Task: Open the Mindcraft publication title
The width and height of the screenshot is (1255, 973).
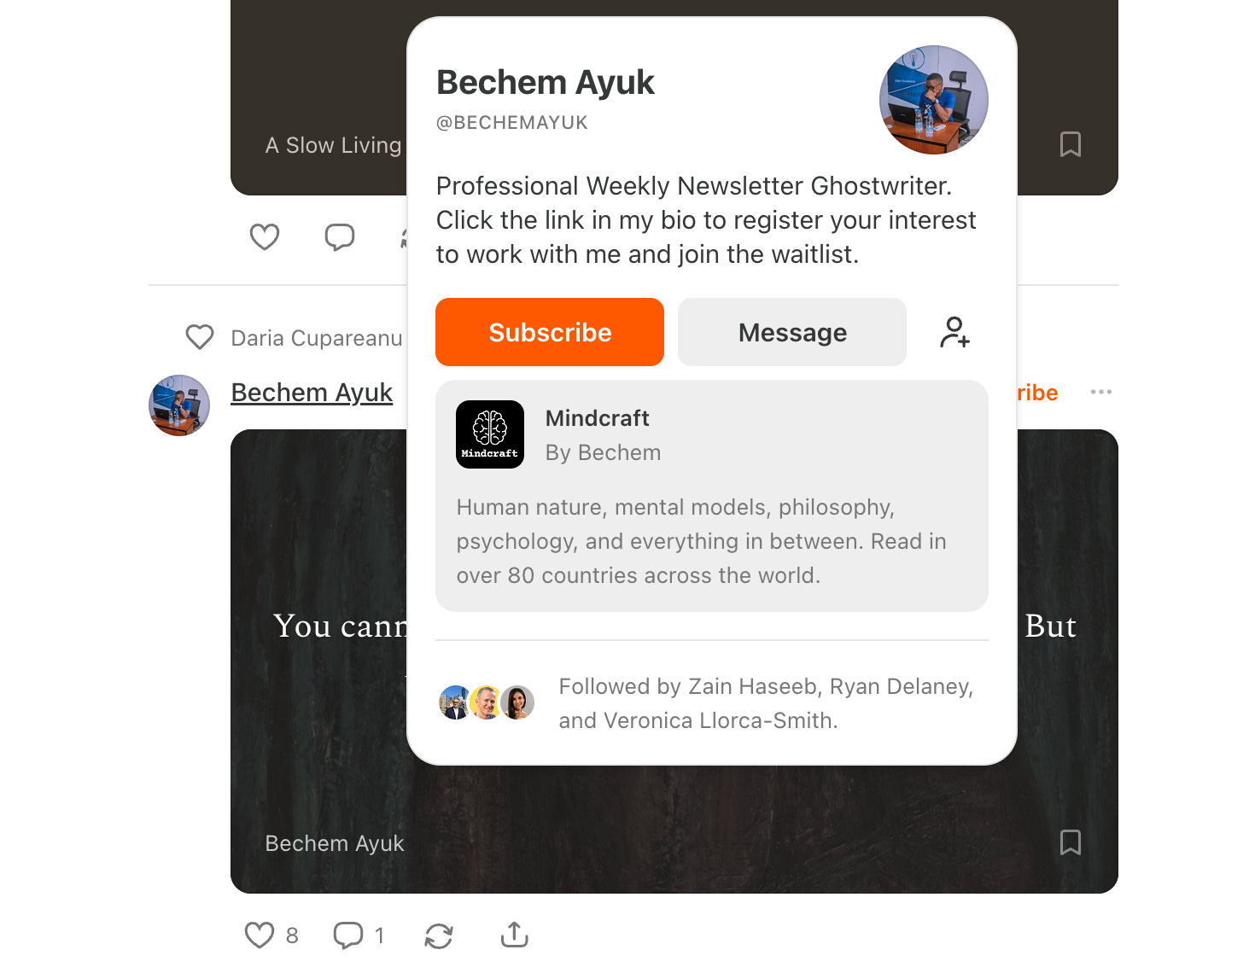Action: [x=598, y=418]
